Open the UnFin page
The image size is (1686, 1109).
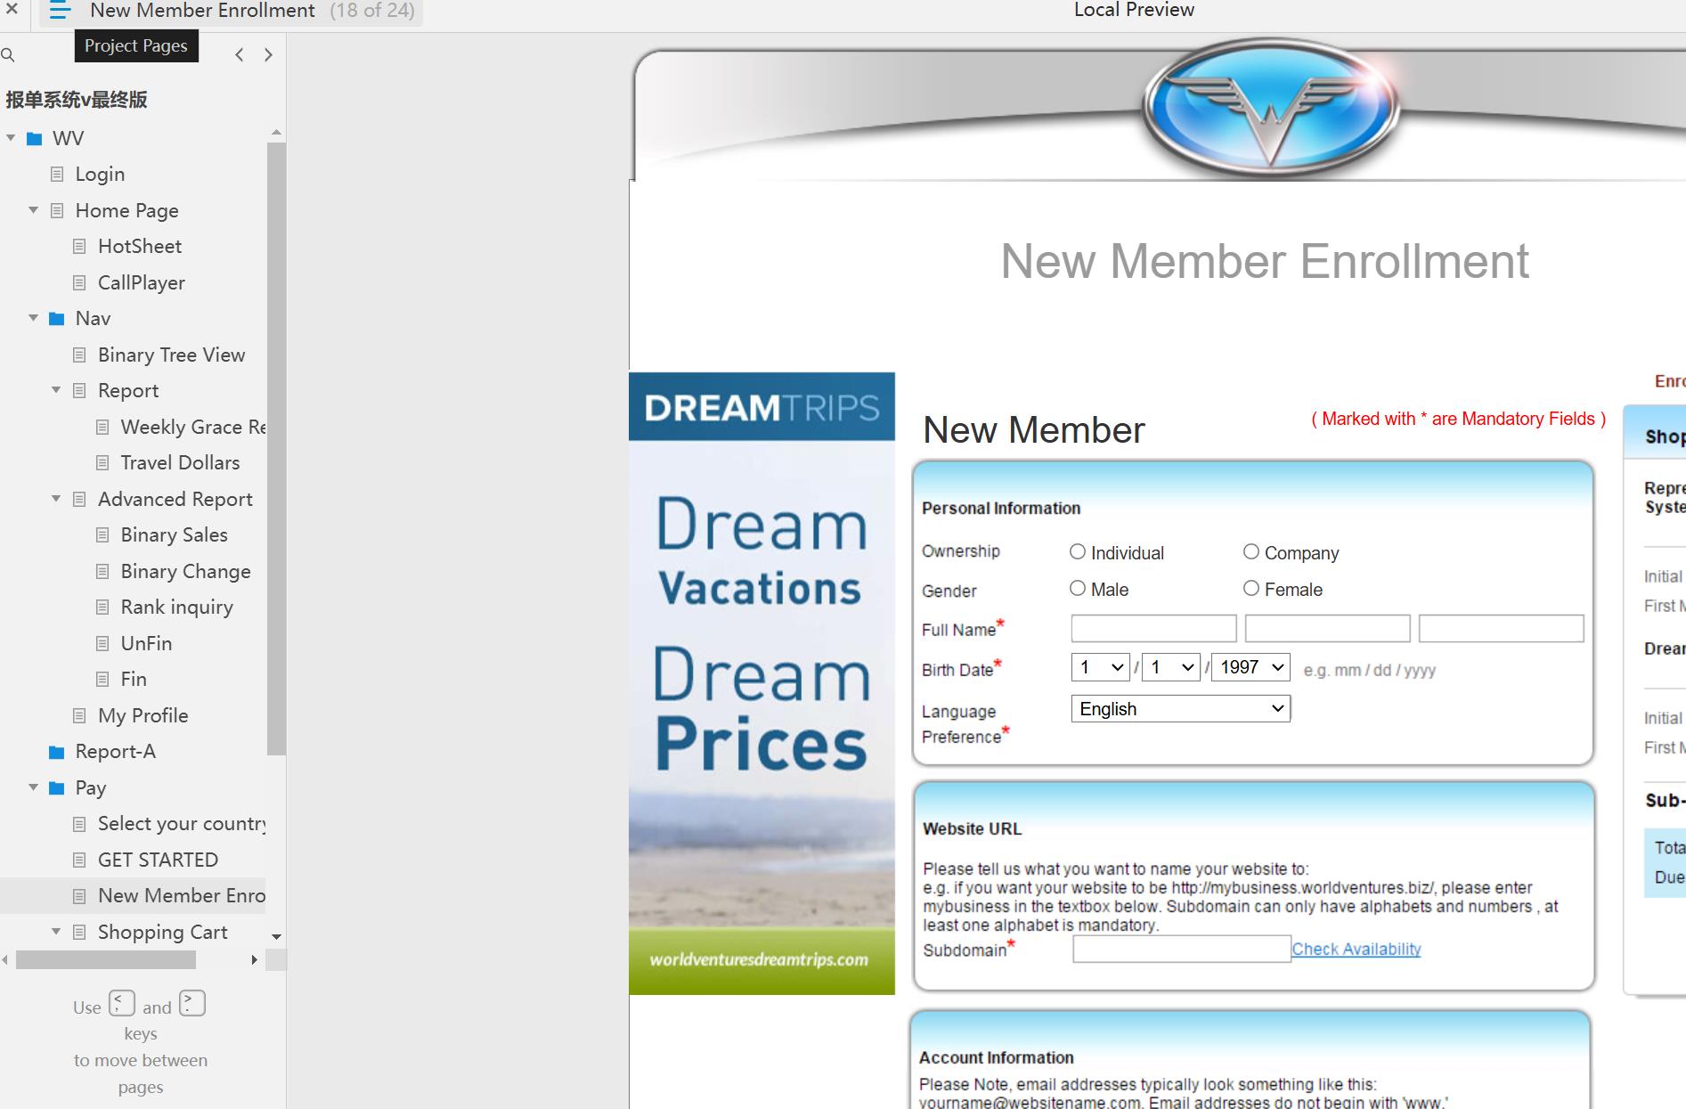[146, 644]
